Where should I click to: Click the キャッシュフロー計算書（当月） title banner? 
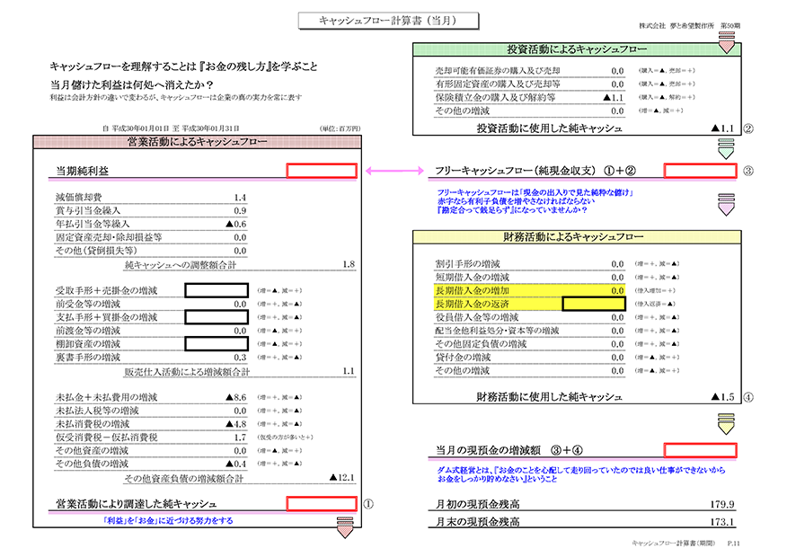pos(390,20)
